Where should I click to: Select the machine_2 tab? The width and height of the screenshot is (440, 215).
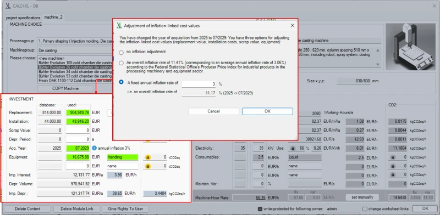[53, 18]
